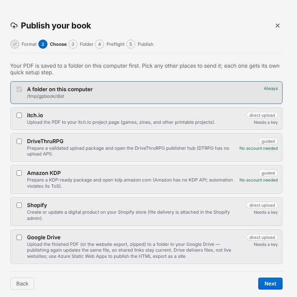Click the Amazon KDP guided badge
297x297 pixels.
268,173
